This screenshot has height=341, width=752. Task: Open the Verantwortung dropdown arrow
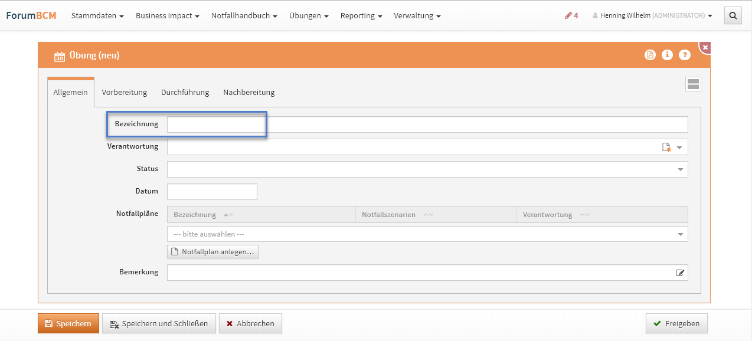679,147
